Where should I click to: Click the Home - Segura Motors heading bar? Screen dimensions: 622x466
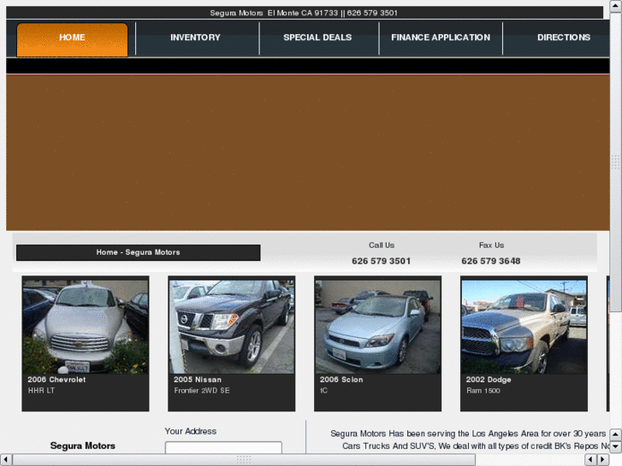click(138, 252)
